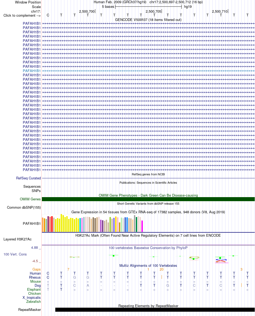Open the H3K27Ac Mark track title
The image size is (255, 316).
tap(148, 235)
